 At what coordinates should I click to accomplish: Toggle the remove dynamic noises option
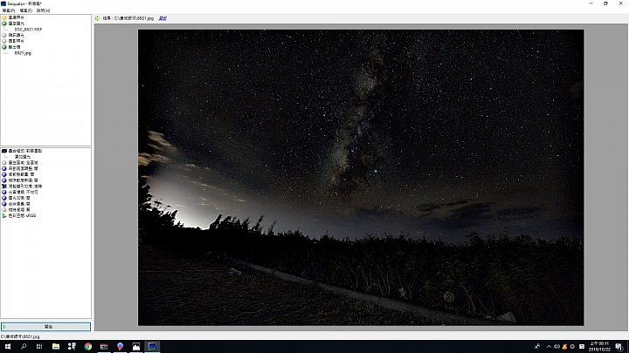[x=19, y=180]
